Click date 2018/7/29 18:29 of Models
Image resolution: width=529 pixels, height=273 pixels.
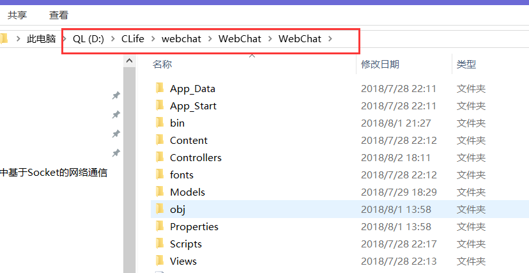point(399,192)
